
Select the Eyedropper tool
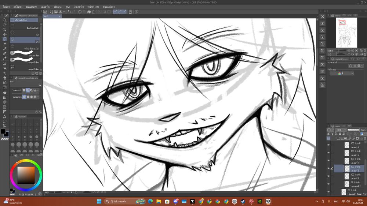(x=4, y=49)
